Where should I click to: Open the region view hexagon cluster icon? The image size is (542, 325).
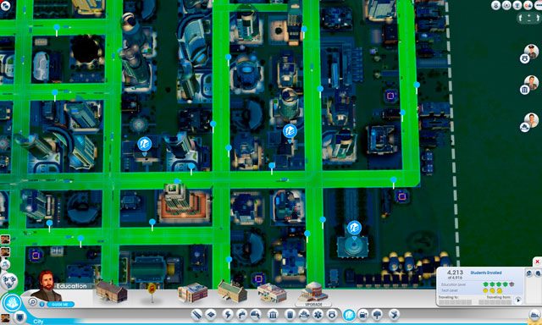[x=9, y=281]
